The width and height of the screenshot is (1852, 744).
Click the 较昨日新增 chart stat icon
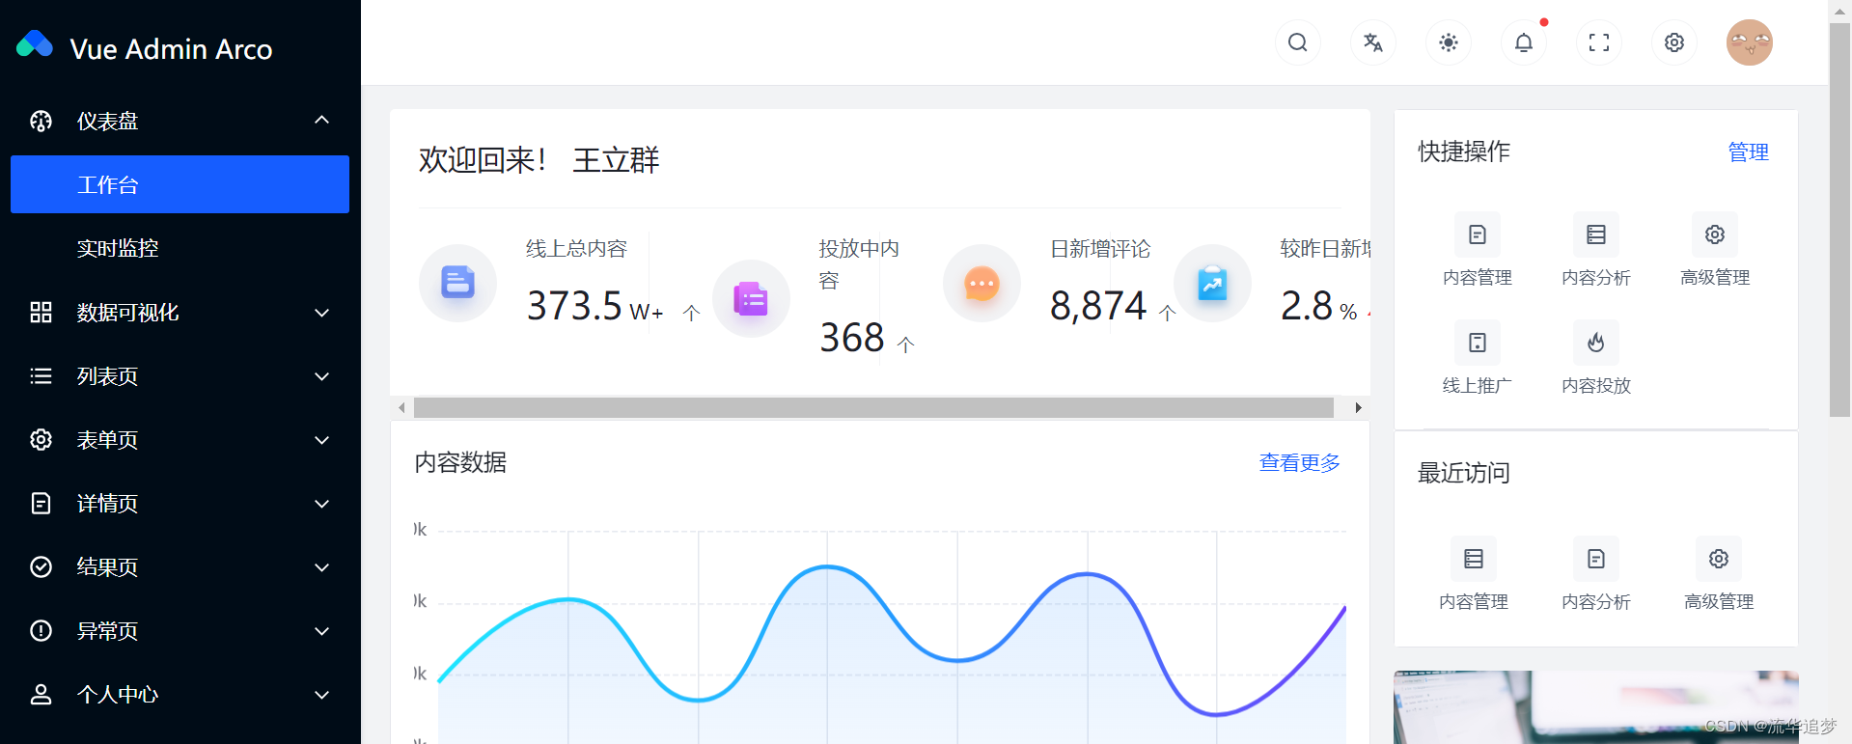(1212, 283)
